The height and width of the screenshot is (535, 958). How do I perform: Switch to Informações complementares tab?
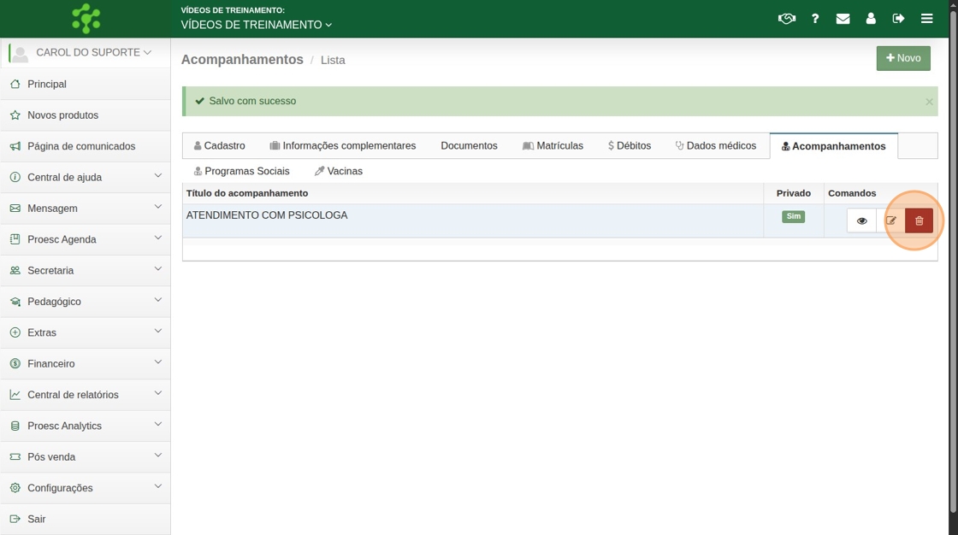tap(343, 146)
